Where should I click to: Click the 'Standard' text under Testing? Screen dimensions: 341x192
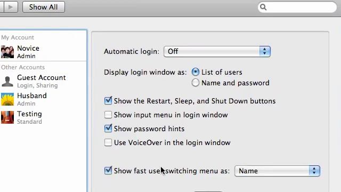coord(29,122)
